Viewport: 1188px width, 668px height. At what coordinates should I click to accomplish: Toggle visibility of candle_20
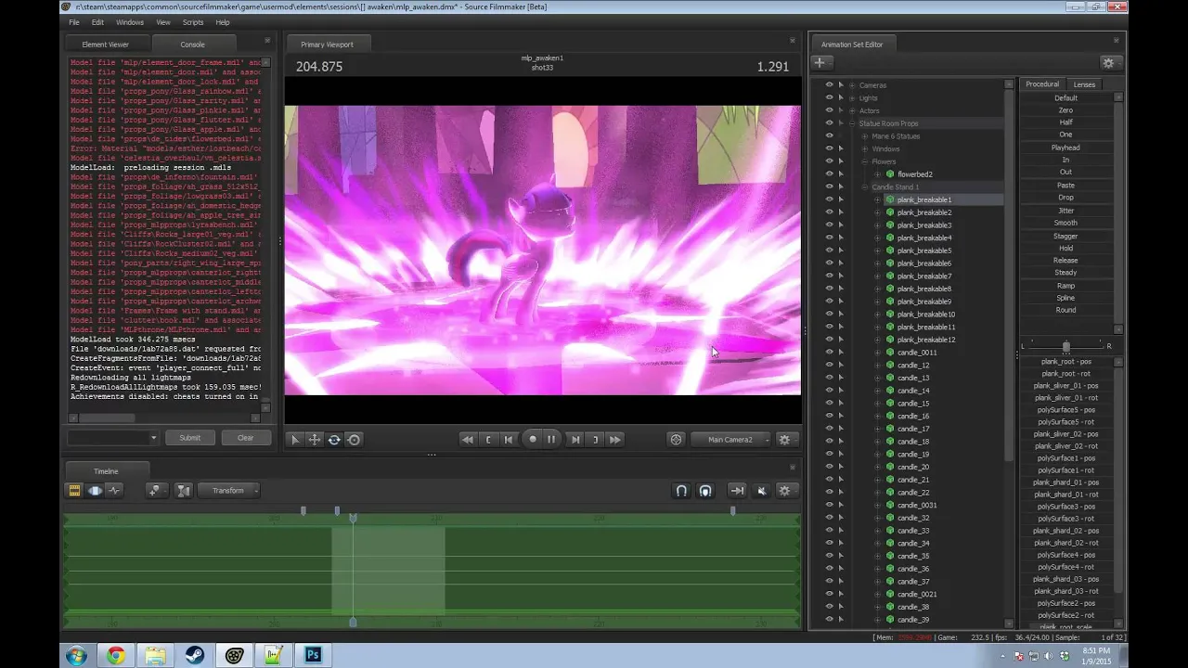(830, 467)
